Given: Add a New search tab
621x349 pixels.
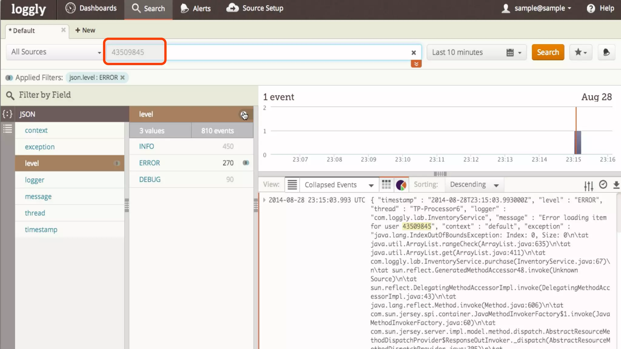Looking at the screenshot, I should point(85,30).
